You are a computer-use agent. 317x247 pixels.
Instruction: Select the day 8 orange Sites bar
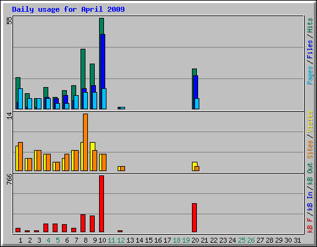click(85, 142)
